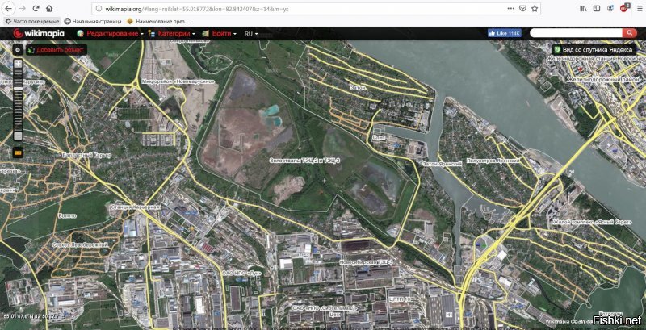Select 'Железнодорожный район' map label

click(x=604, y=79)
